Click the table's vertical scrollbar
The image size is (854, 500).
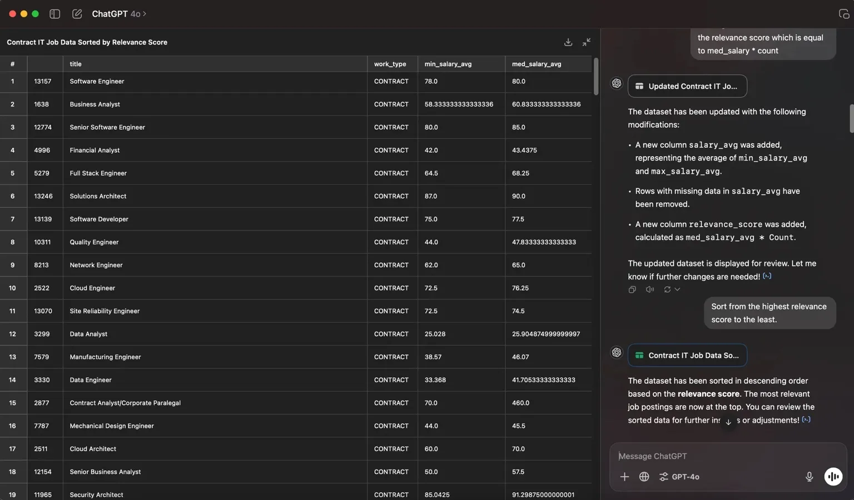pyautogui.click(x=596, y=77)
